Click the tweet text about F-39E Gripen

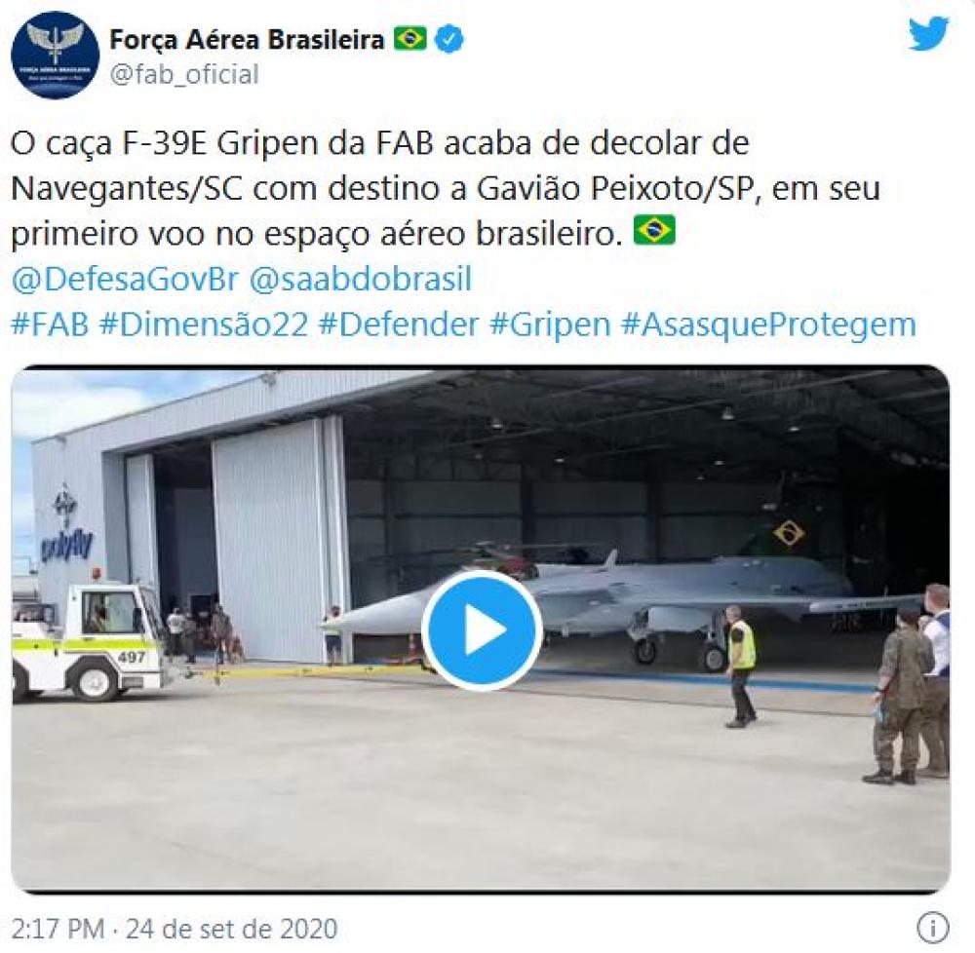pyautogui.click(x=446, y=188)
